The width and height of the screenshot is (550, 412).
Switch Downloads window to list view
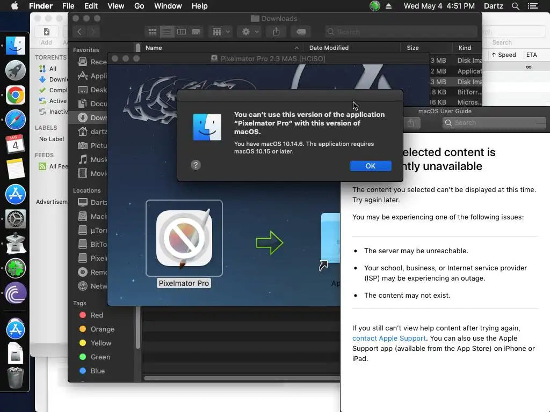(167, 32)
